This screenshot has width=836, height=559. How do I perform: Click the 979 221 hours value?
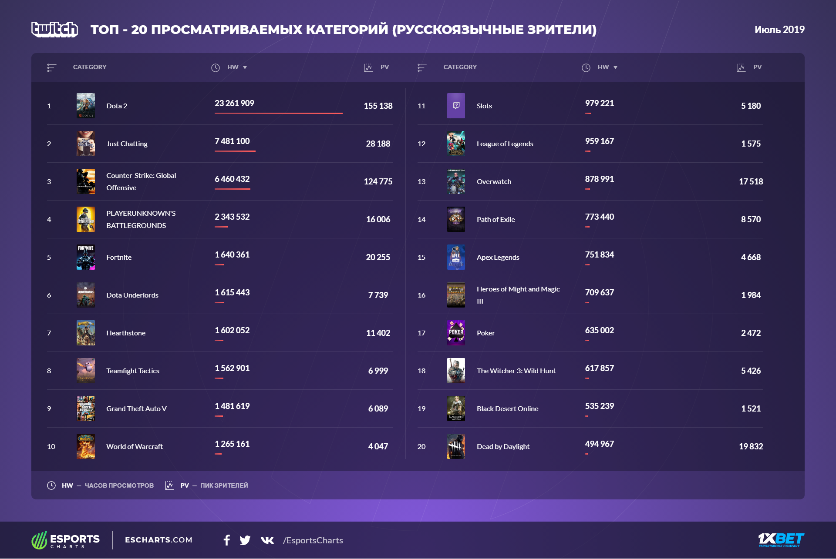pyautogui.click(x=600, y=103)
